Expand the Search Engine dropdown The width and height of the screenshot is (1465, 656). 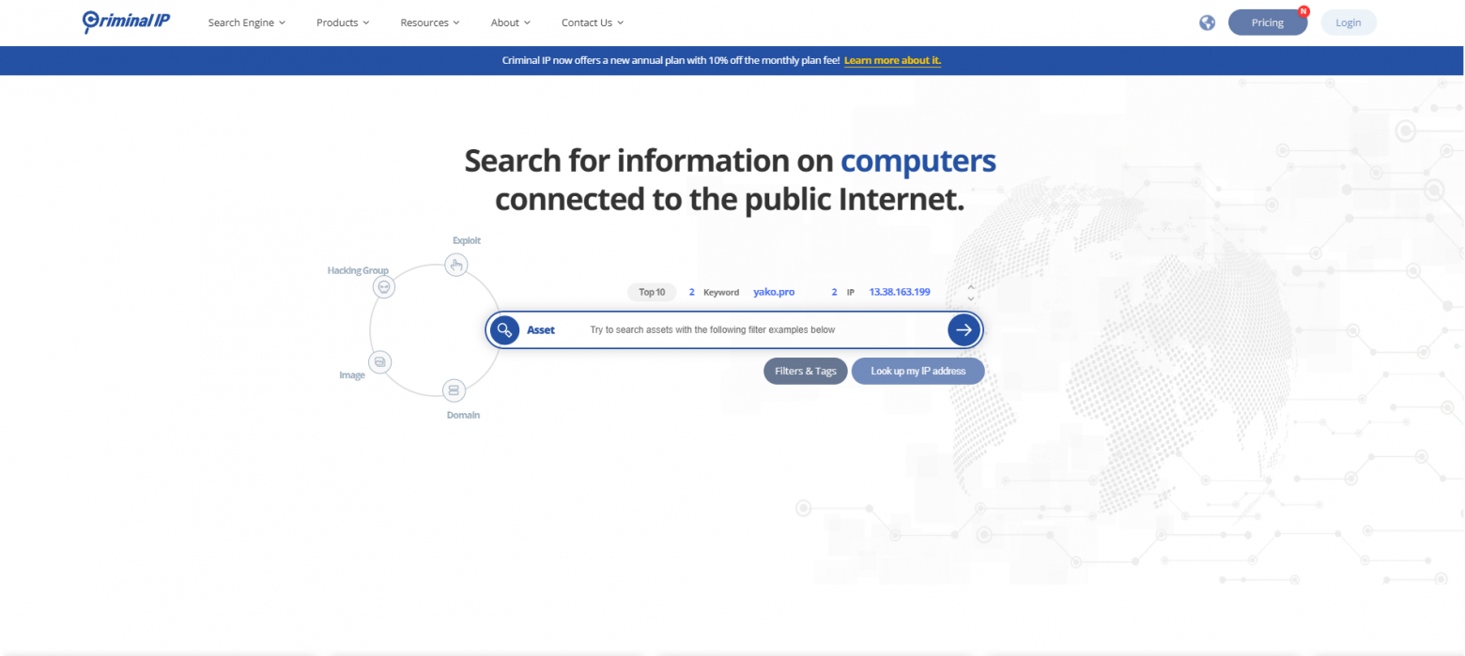246,22
